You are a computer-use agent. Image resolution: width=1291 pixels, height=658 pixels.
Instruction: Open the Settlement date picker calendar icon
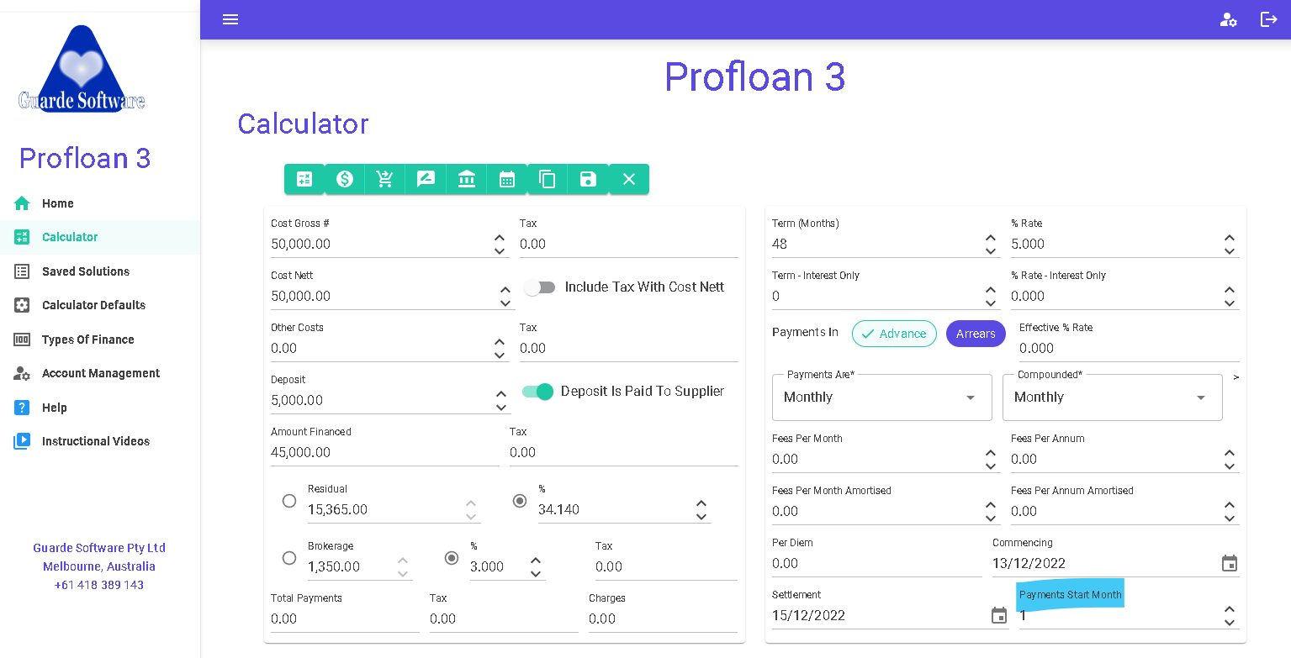999,616
